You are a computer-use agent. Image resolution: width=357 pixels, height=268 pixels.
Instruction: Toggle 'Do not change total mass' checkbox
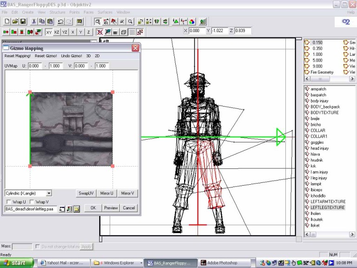point(38,246)
